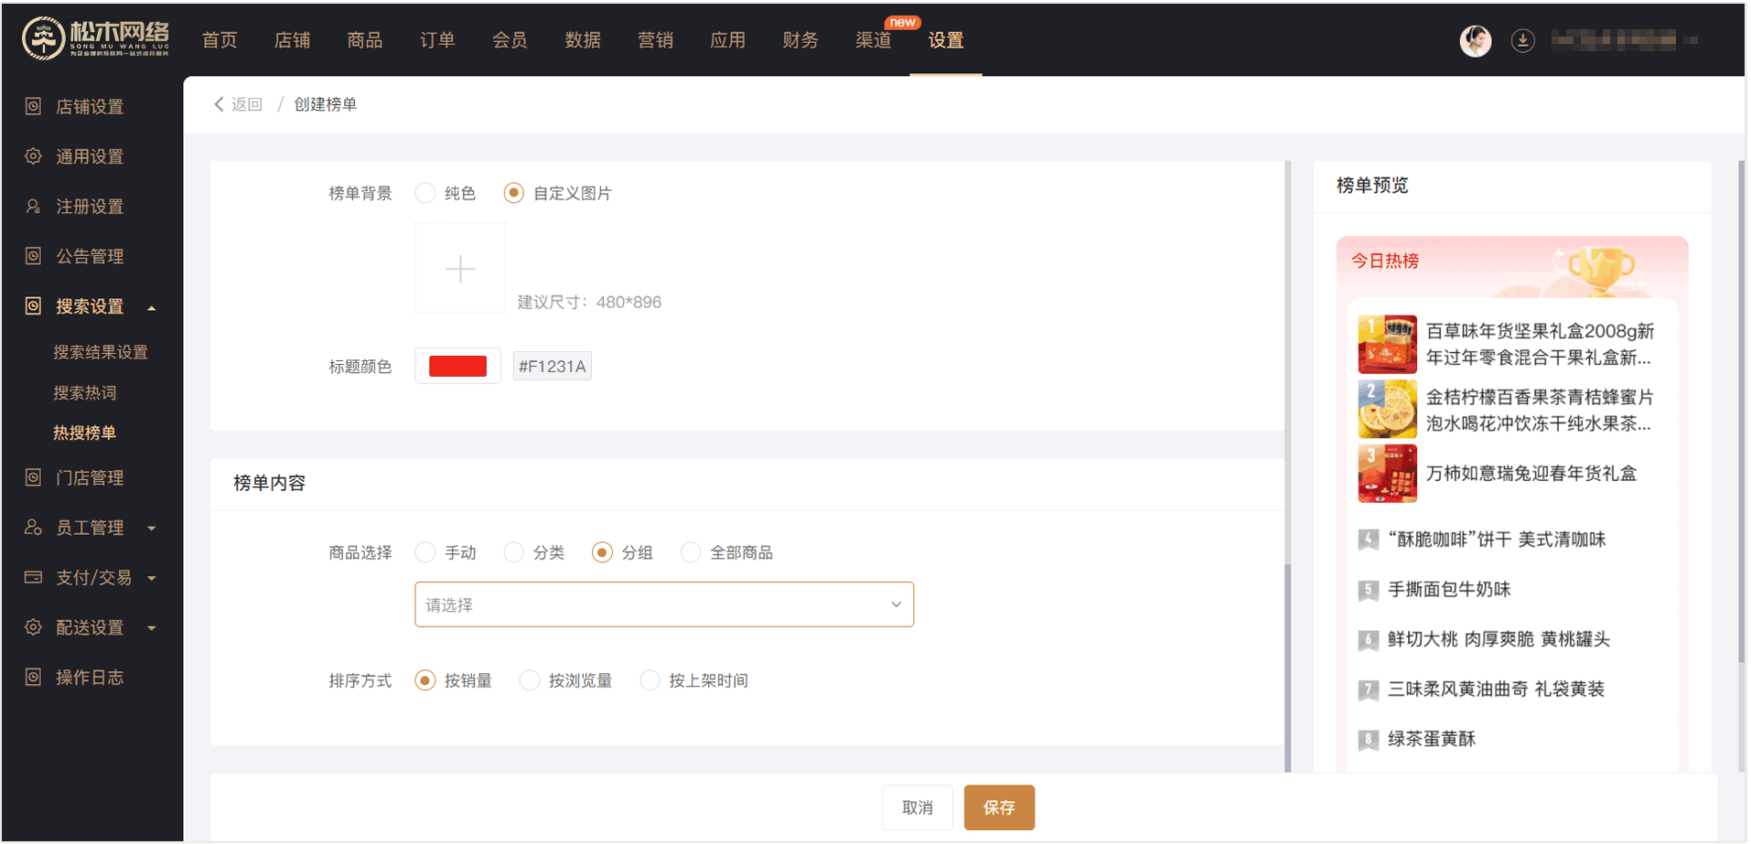Open the 请选择 group dropdown
The image size is (1751, 844).
[x=663, y=605]
